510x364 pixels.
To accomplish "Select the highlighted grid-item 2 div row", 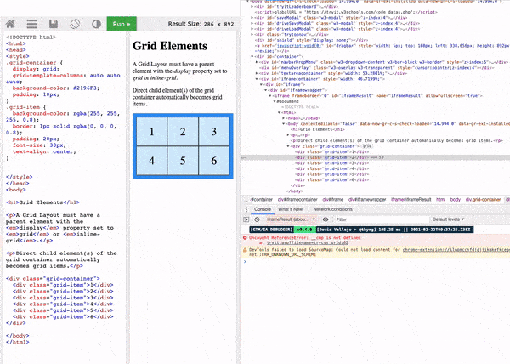I will (x=375, y=157).
